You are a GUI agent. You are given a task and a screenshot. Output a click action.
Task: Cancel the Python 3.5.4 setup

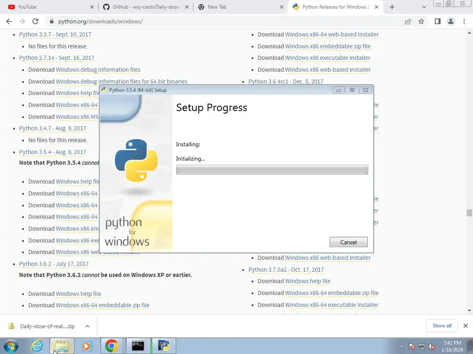click(x=349, y=242)
